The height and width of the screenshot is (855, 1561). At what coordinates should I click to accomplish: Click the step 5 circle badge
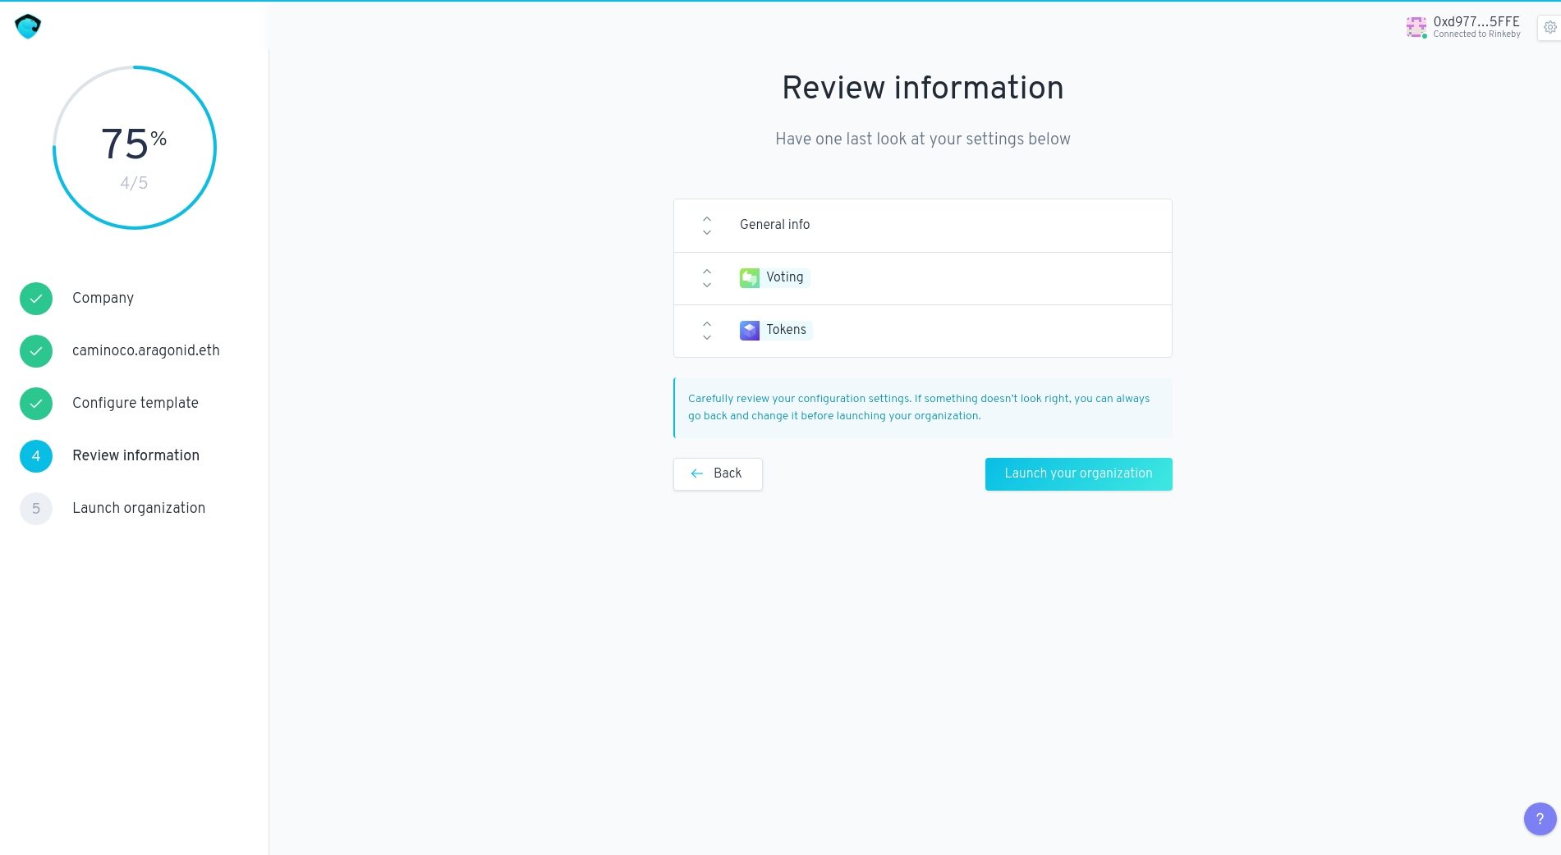(x=36, y=509)
